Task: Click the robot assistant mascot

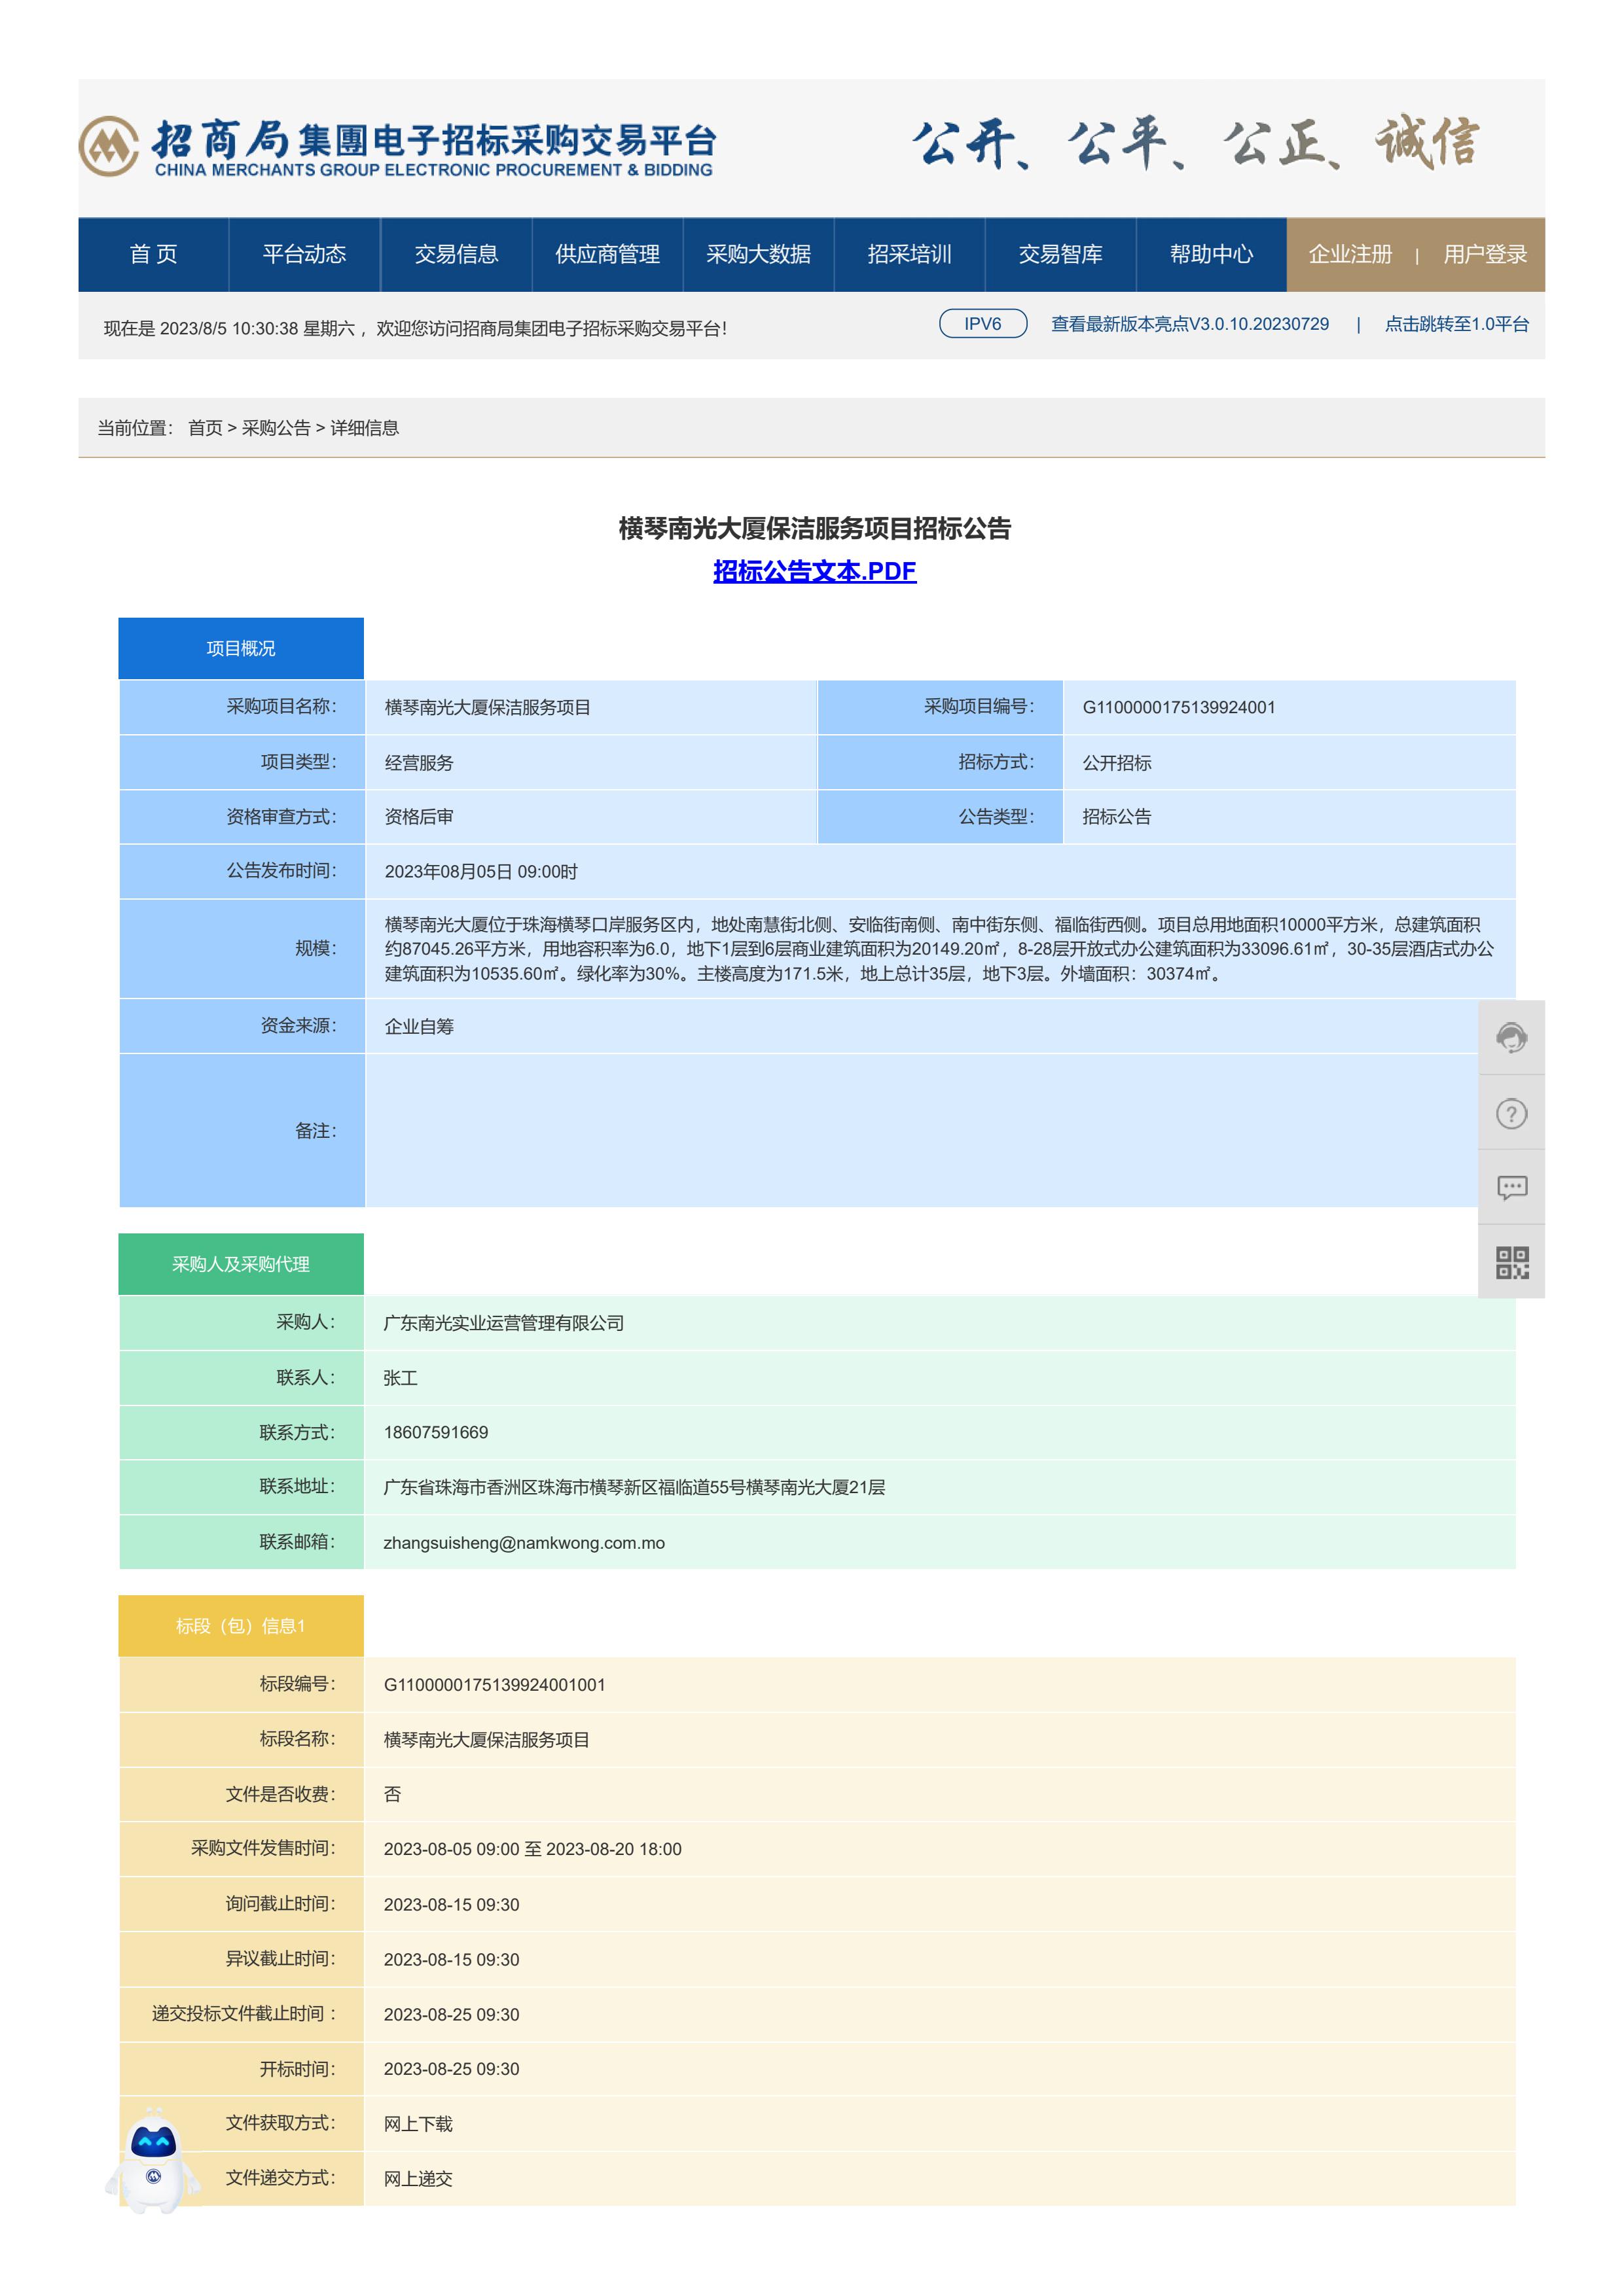Action: [153, 2160]
